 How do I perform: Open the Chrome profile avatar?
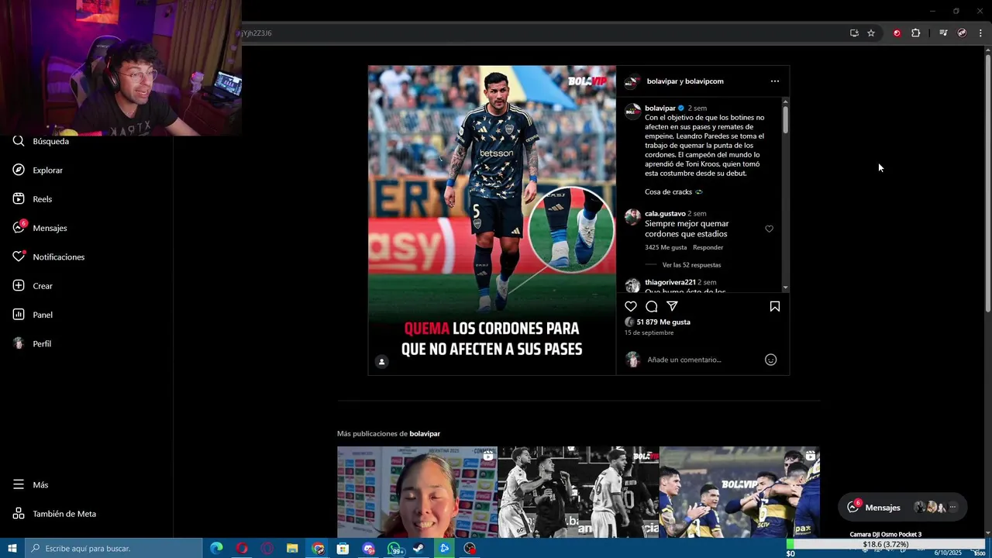(x=962, y=33)
